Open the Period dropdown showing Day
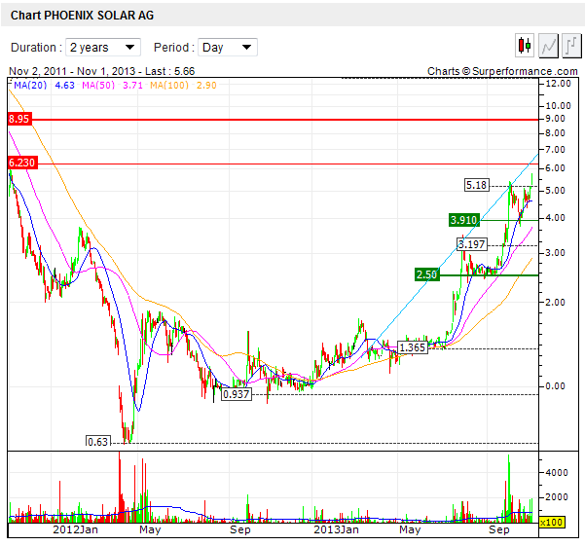585x546 pixels. pyautogui.click(x=227, y=48)
